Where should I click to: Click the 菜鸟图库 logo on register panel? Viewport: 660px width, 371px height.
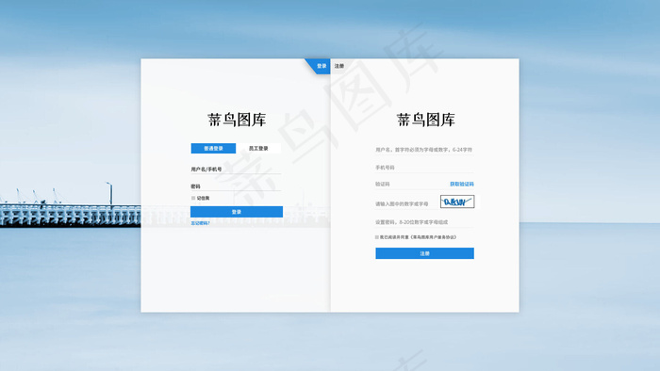point(425,120)
